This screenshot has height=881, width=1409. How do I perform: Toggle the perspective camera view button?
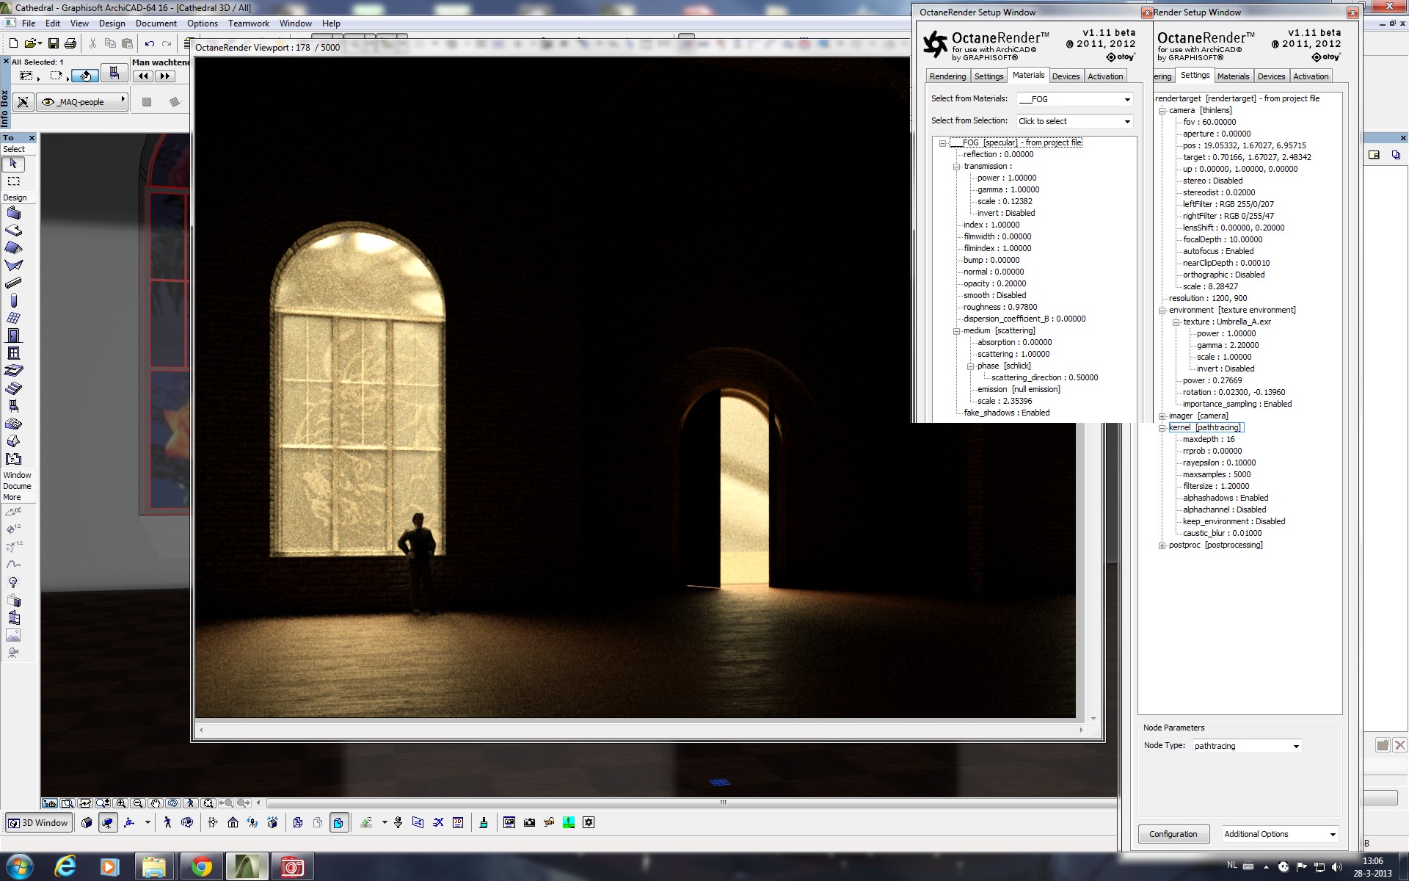tap(108, 823)
